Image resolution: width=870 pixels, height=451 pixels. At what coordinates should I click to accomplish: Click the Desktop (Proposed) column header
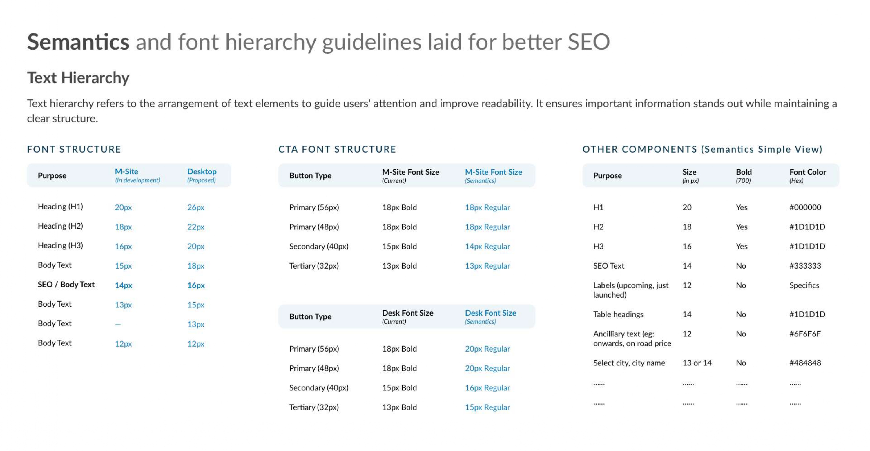tap(202, 175)
